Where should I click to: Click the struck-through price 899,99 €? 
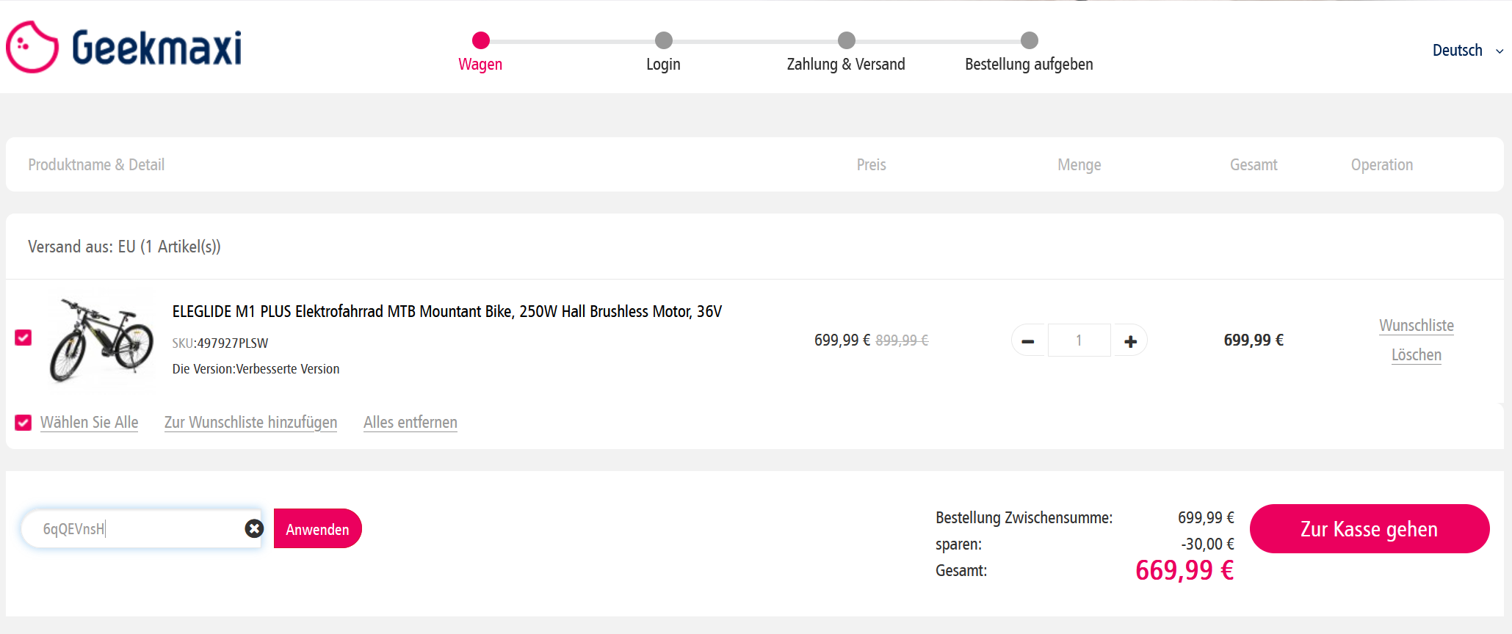[x=902, y=340]
